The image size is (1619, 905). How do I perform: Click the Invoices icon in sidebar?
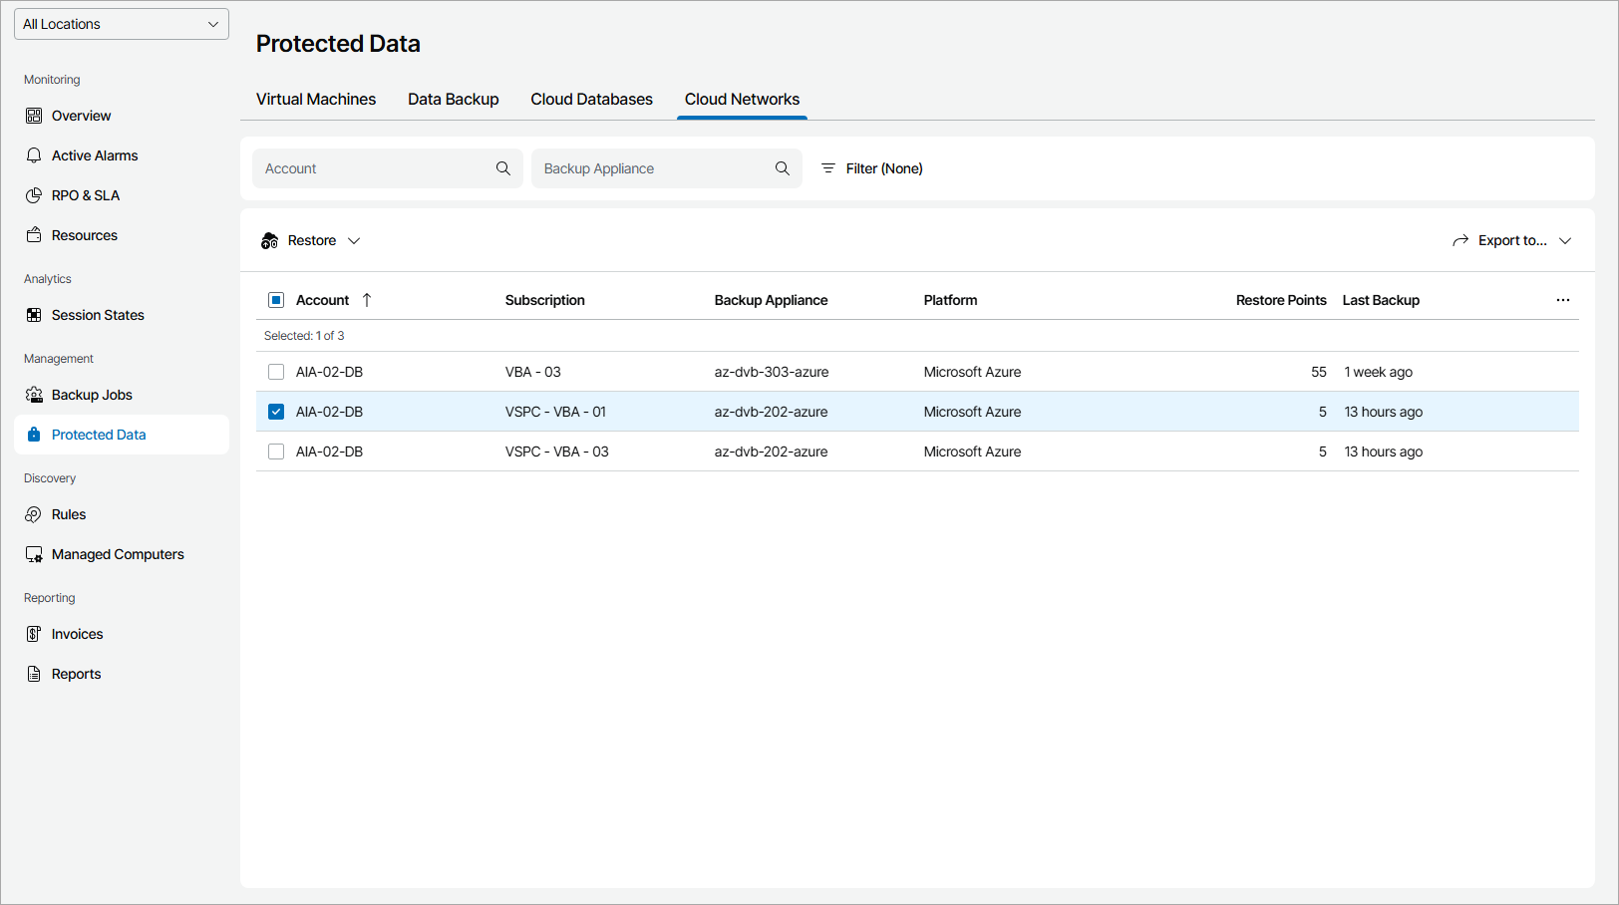pyautogui.click(x=34, y=634)
